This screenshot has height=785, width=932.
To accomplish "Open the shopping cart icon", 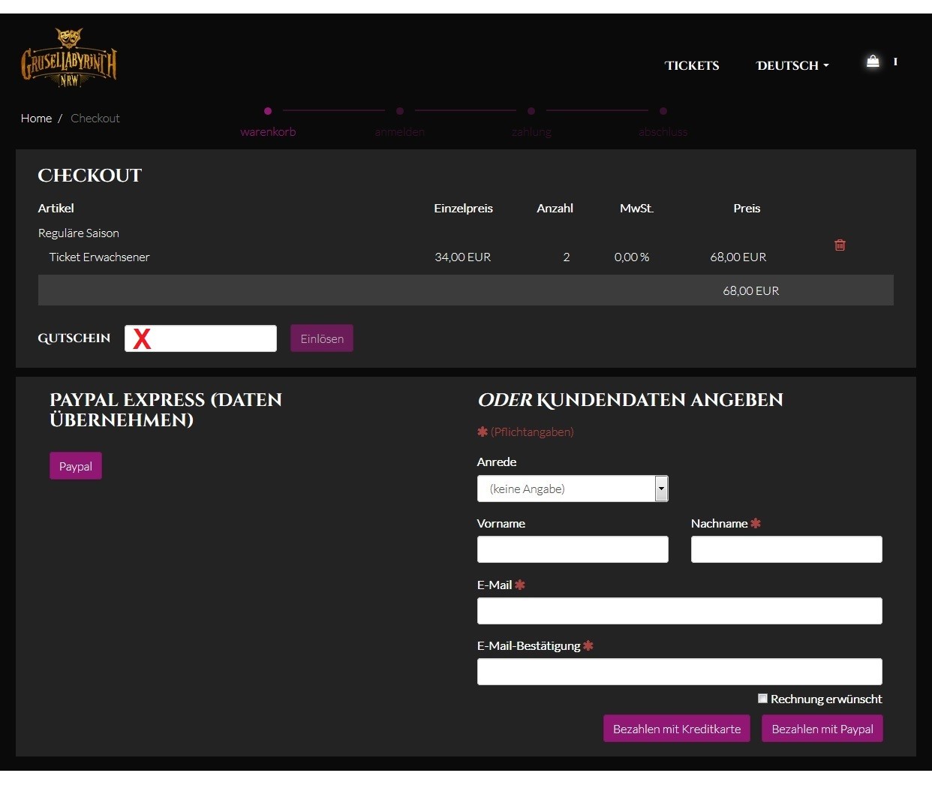I will click(873, 62).
